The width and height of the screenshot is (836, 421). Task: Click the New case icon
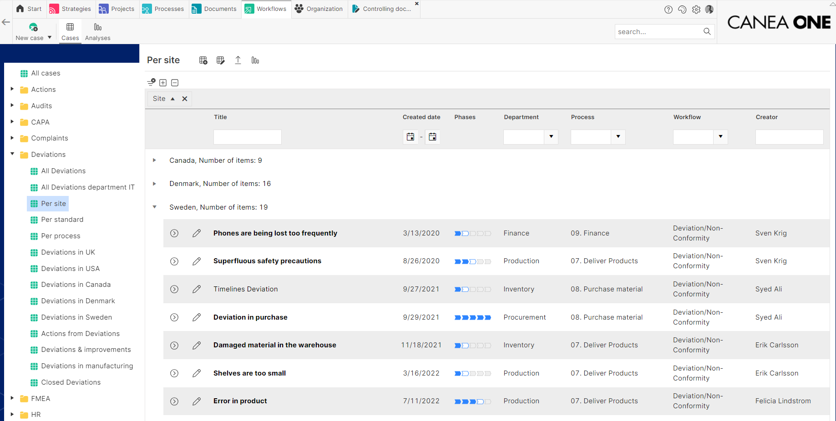coord(33,27)
